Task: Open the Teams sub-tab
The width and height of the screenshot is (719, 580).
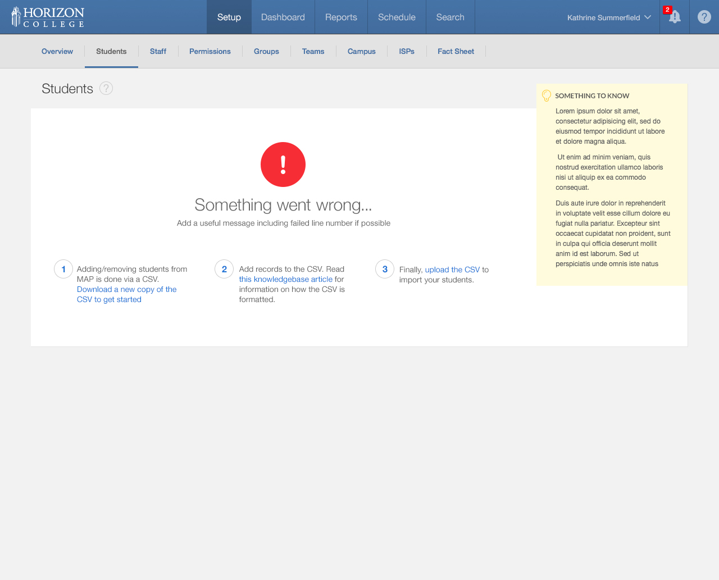Action: (313, 51)
